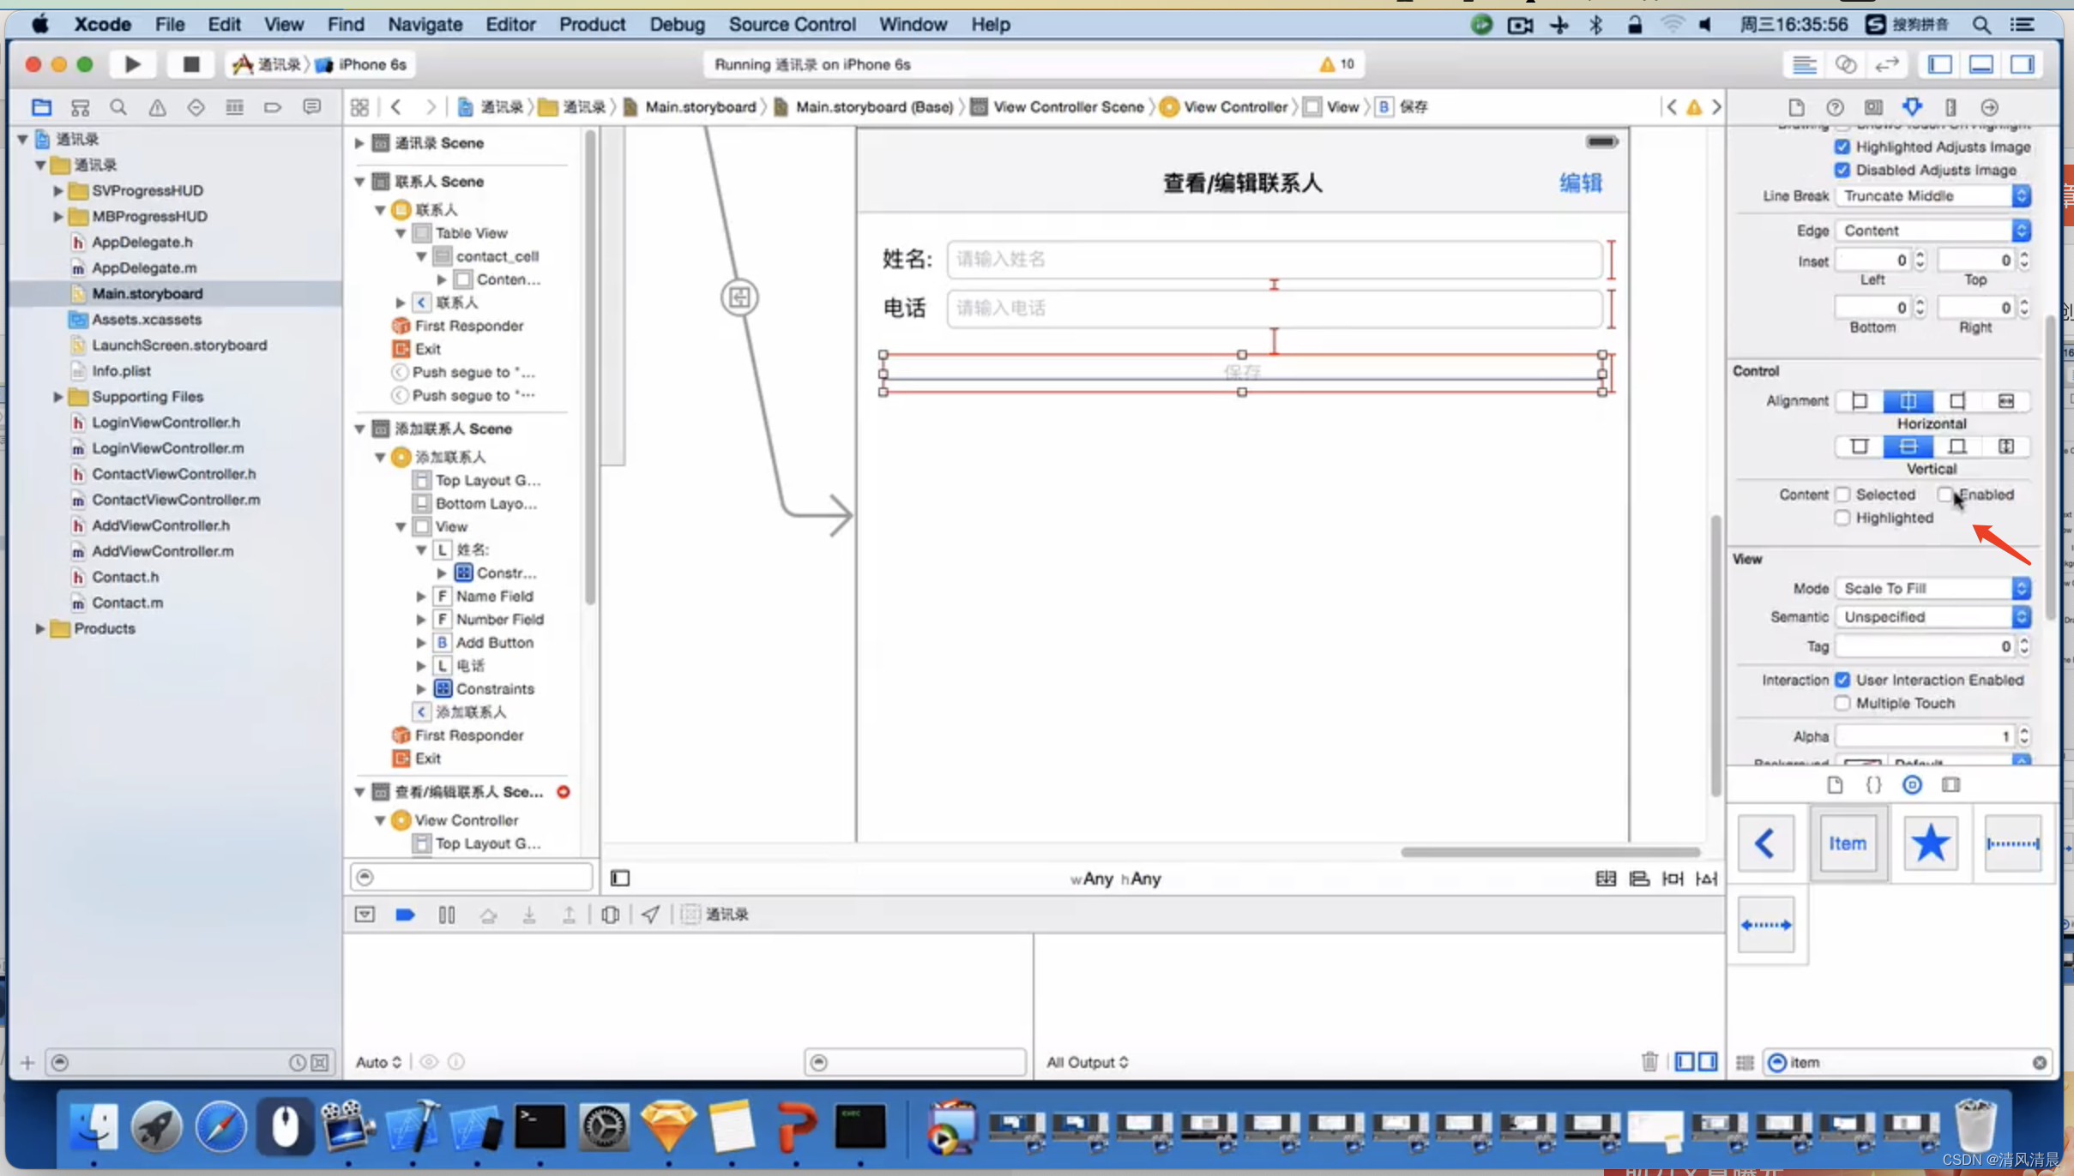Open the breakpoint navigator icon
2074x1176 pixels.
[x=273, y=107]
